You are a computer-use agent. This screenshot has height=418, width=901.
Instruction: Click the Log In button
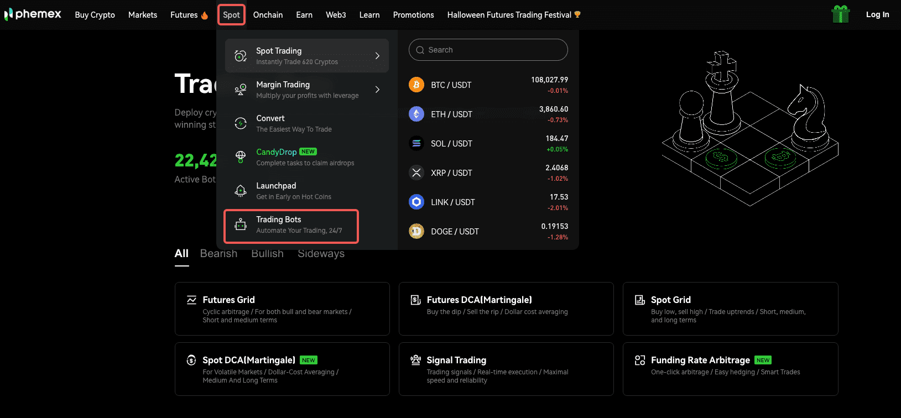[x=877, y=14]
